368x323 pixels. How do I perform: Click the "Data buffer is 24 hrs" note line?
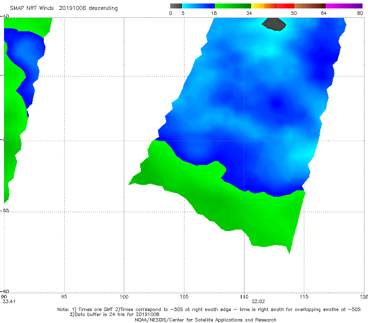pyautogui.click(x=114, y=315)
